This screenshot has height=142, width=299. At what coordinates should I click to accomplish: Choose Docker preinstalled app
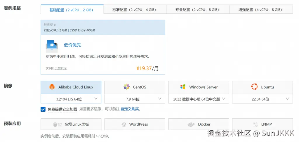coord(199,124)
